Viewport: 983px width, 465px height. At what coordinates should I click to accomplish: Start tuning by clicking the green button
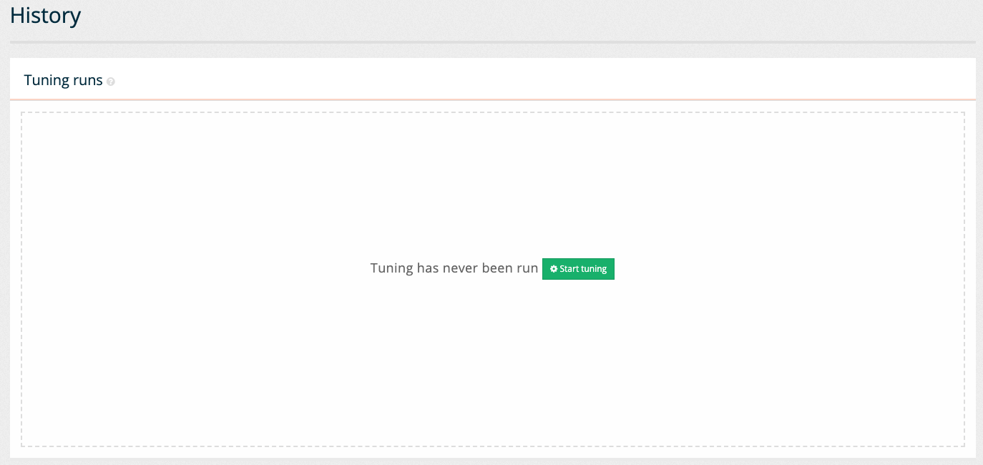tap(578, 269)
